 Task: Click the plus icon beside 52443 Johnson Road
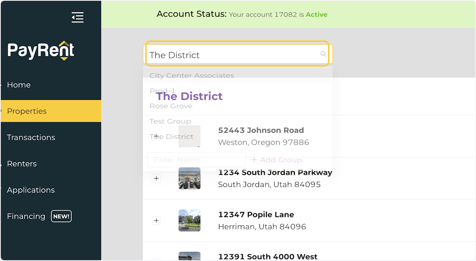tap(156, 136)
